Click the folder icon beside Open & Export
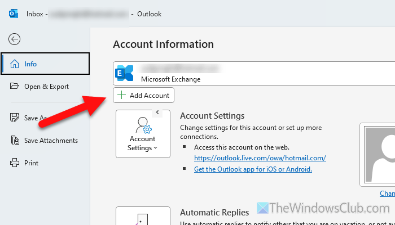The image size is (395, 225). click(15, 87)
